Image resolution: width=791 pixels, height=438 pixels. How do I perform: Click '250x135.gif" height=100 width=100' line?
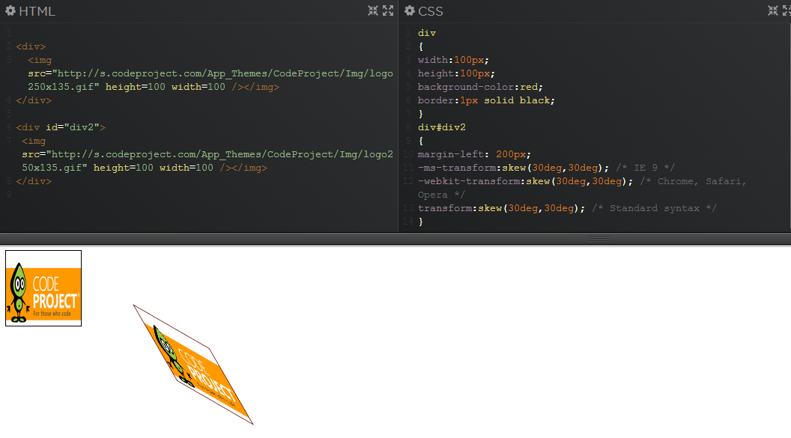click(154, 87)
